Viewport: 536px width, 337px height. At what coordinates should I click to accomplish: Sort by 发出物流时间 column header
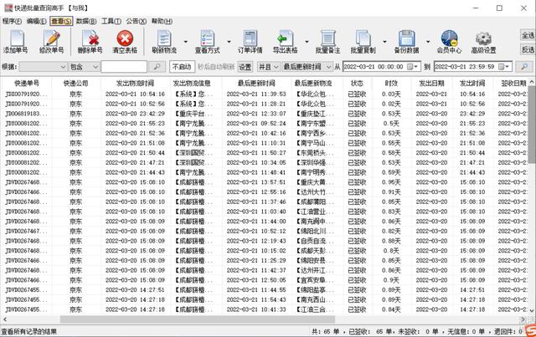135,83
